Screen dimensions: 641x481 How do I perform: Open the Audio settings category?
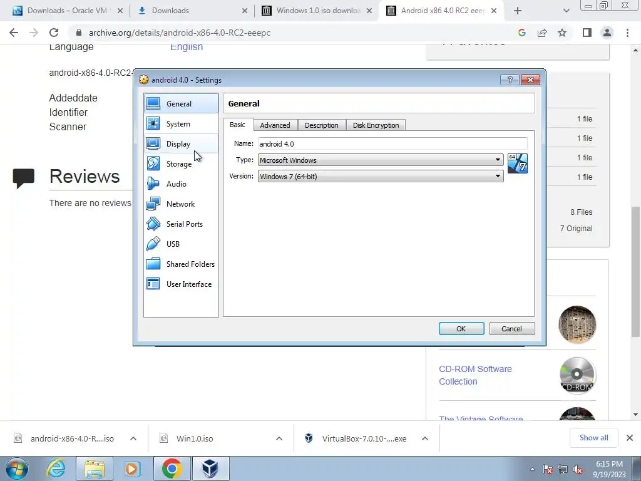coord(181,184)
